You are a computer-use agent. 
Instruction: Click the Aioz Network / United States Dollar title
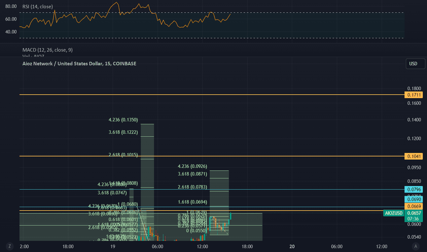79,64
